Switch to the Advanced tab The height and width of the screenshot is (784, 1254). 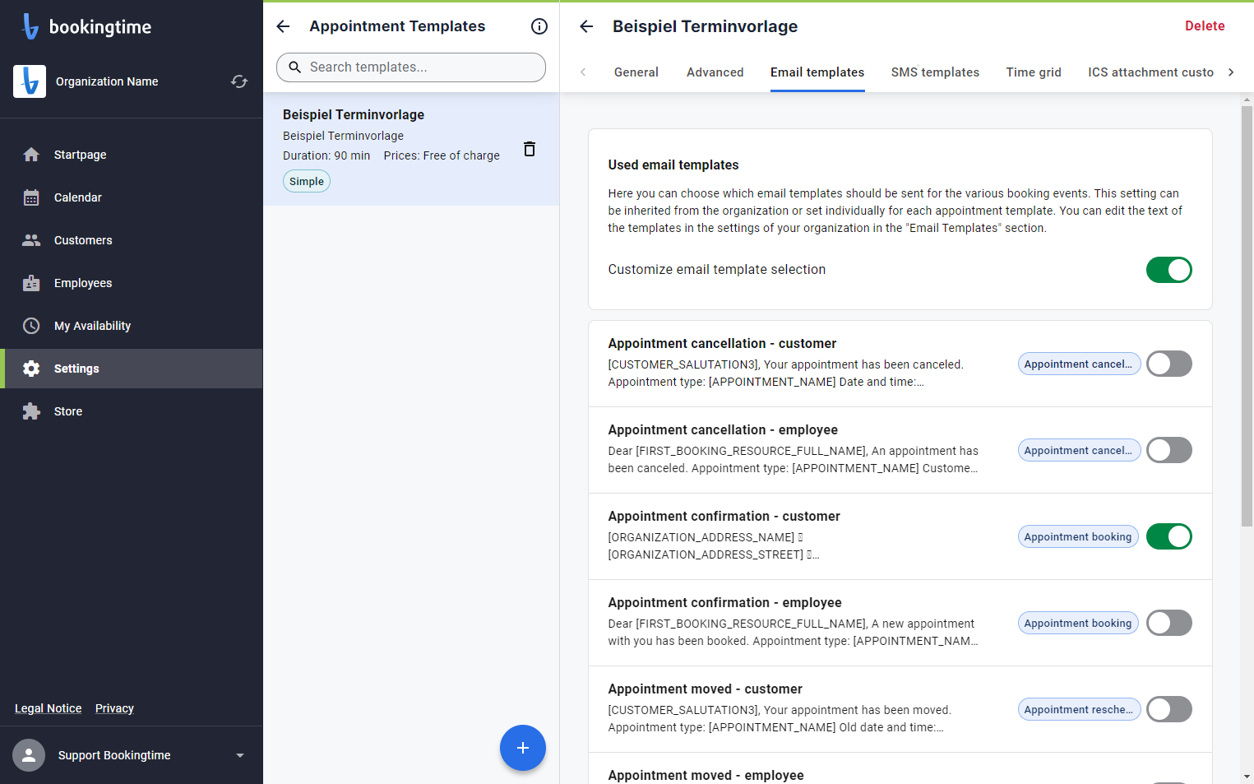(715, 72)
